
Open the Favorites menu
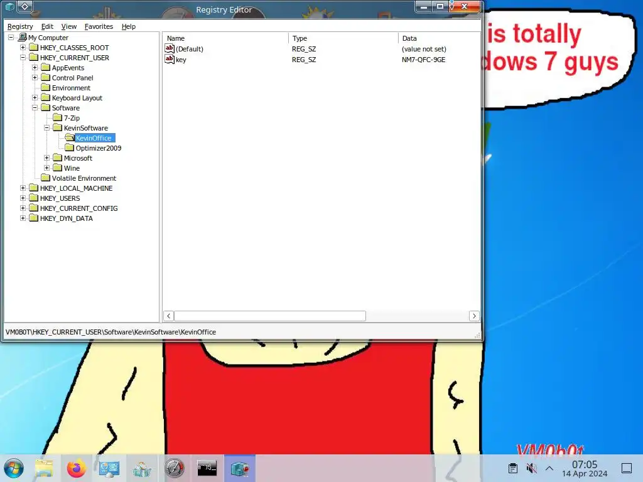click(x=99, y=26)
